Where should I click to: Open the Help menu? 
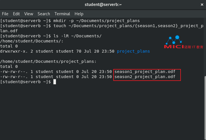coord(79,14)
